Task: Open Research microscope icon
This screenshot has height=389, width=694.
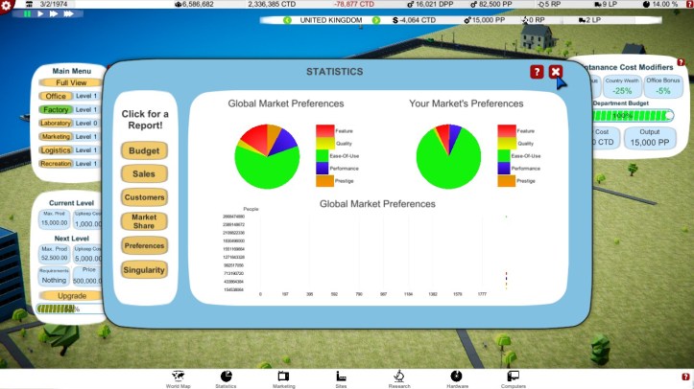Action: pos(399,377)
